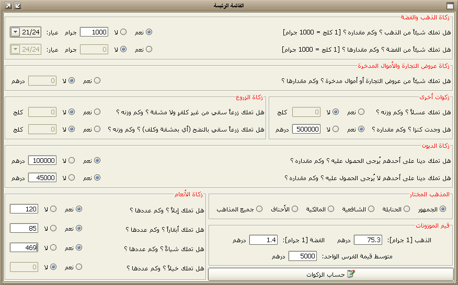Click the treasure amount field showing 500000
This screenshot has width=458, height=285.
click(x=306, y=129)
